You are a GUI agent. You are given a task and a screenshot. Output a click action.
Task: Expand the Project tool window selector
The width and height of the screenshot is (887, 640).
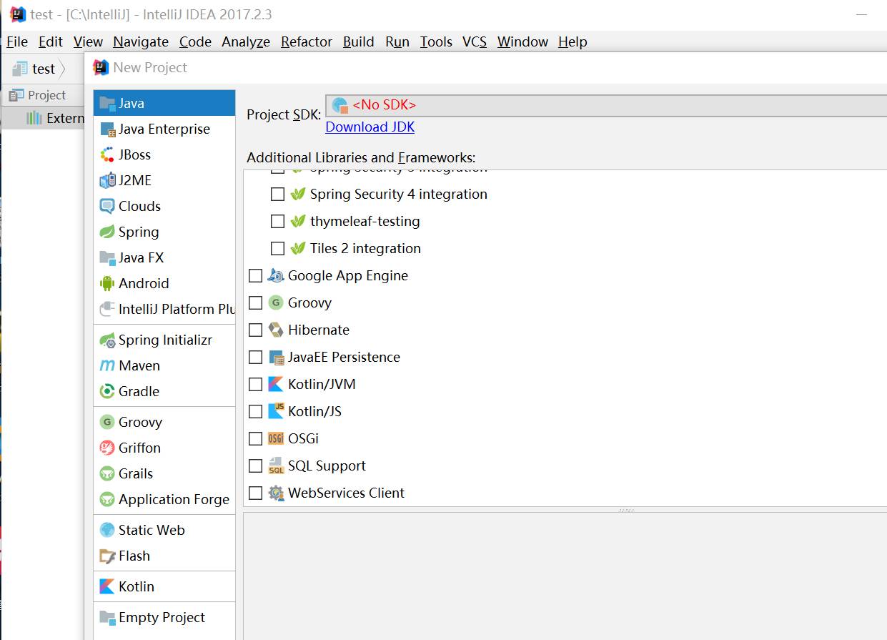pyautogui.click(x=39, y=95)
